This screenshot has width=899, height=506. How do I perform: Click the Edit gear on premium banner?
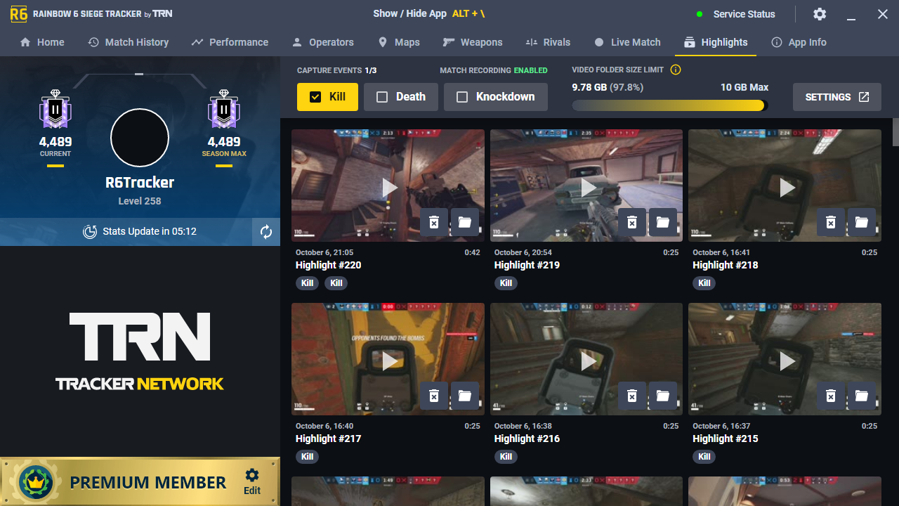pos(252,481)
